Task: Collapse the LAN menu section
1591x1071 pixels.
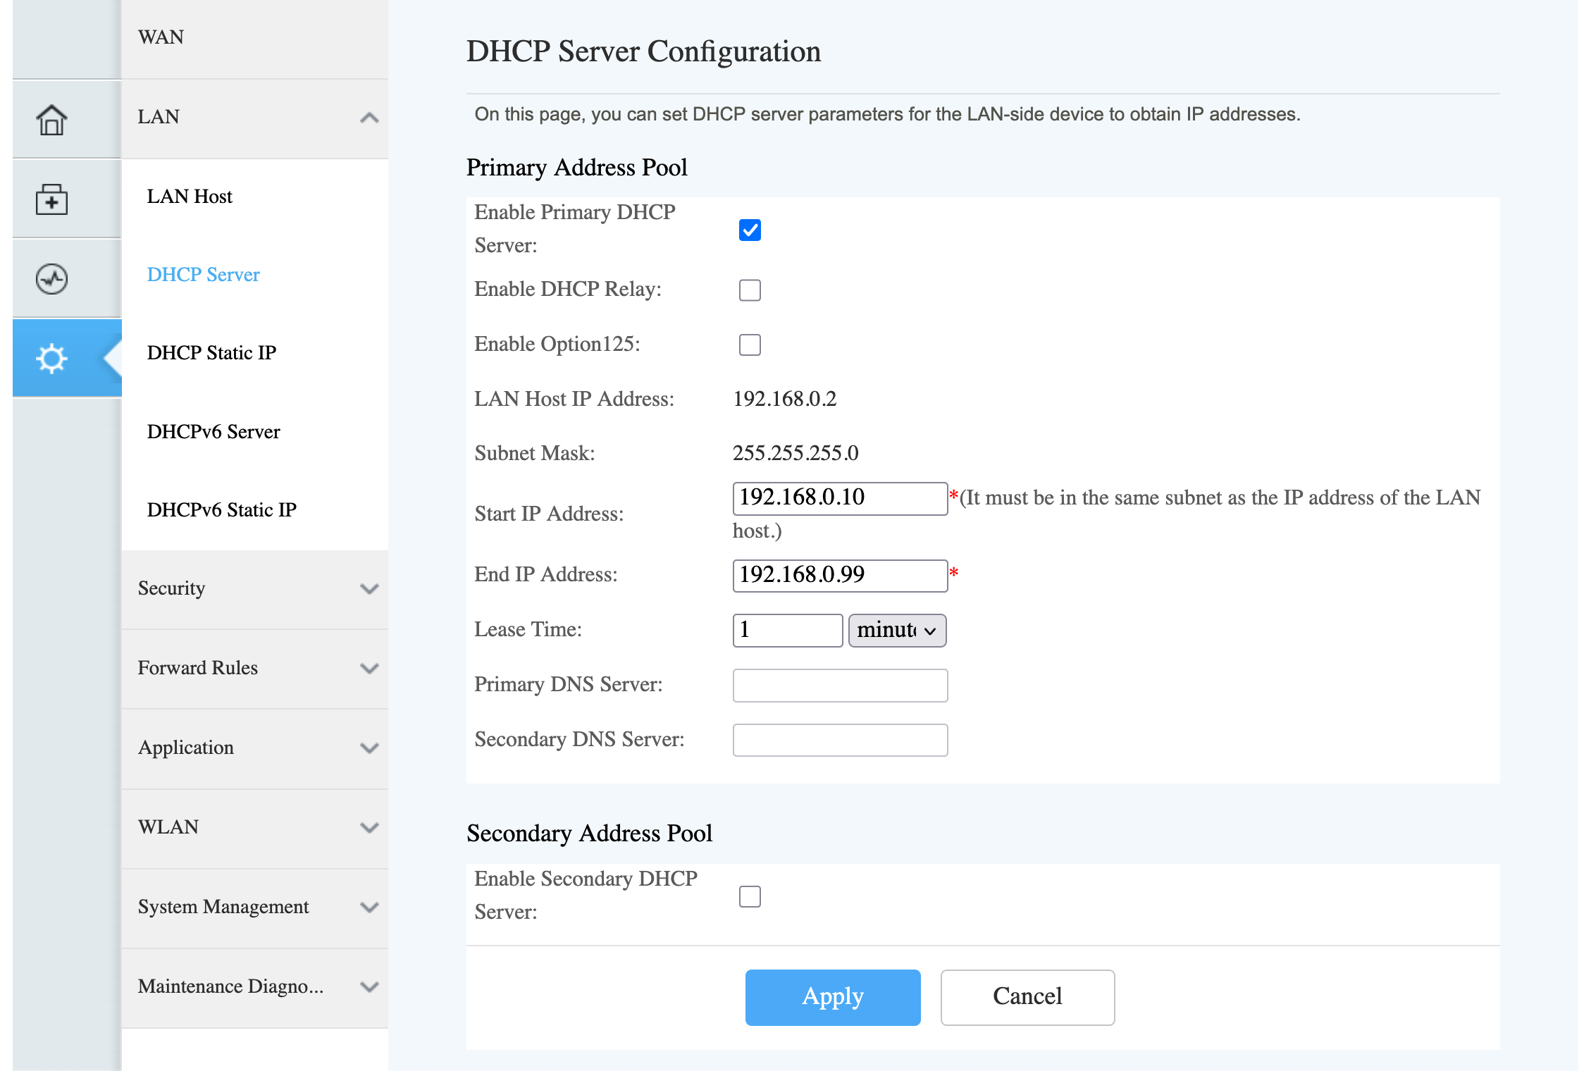Action: tap(255, 118)
